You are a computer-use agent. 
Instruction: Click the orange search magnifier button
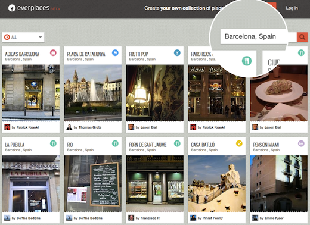(x=302, y=37)
